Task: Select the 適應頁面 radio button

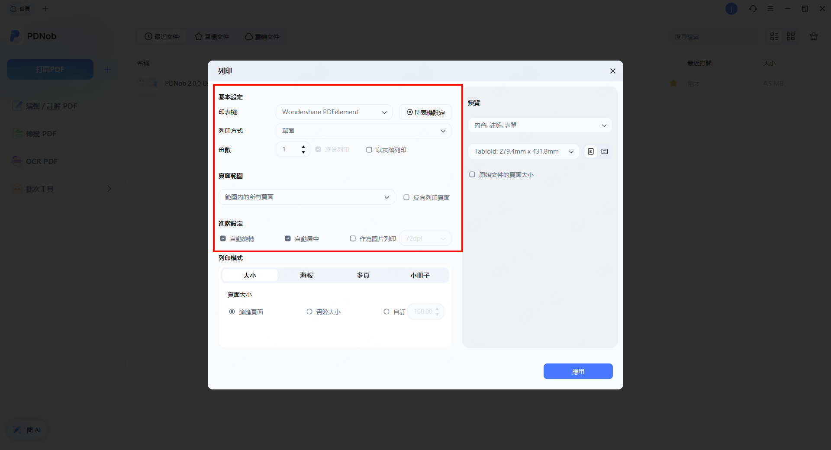Action: 232,312
